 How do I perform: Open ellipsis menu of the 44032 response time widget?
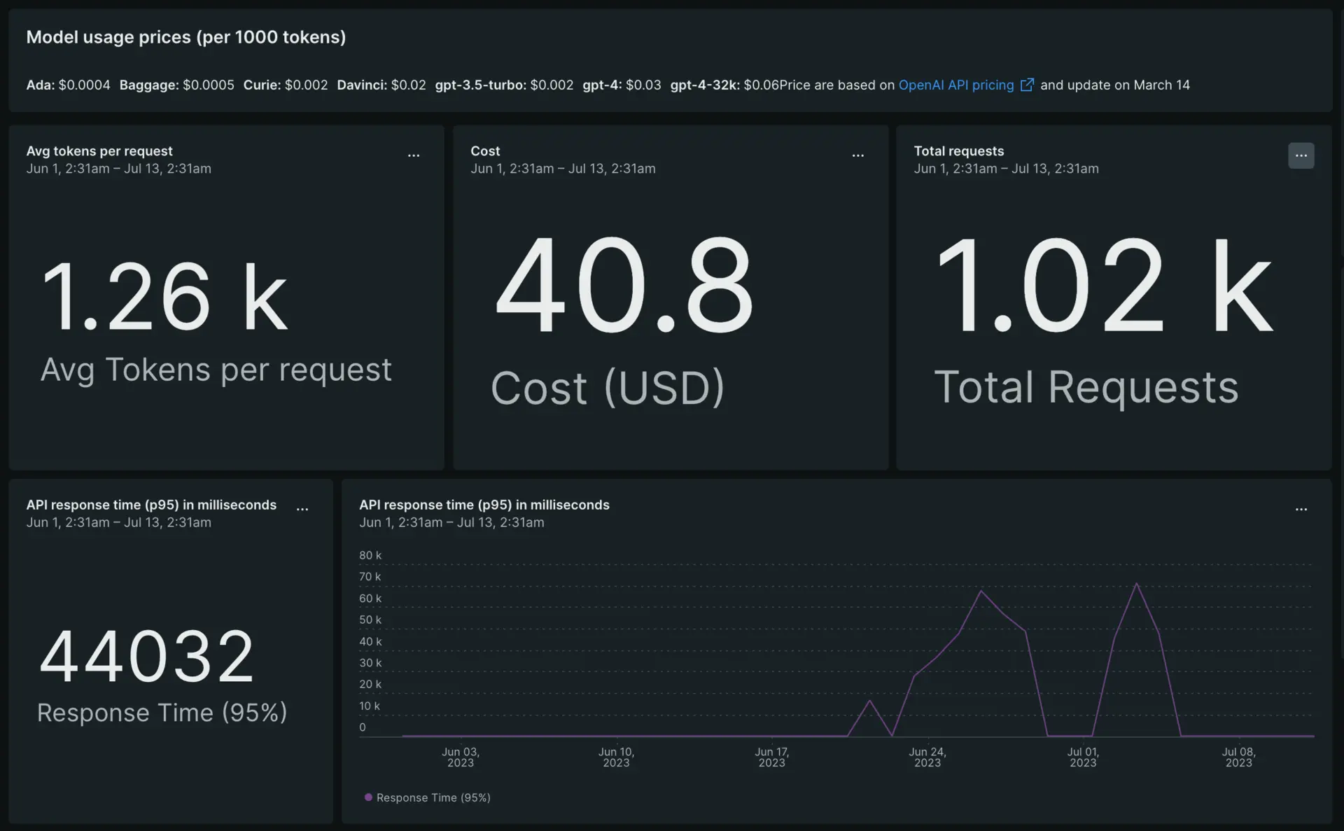pyautogui.click(x=302, y=509)
